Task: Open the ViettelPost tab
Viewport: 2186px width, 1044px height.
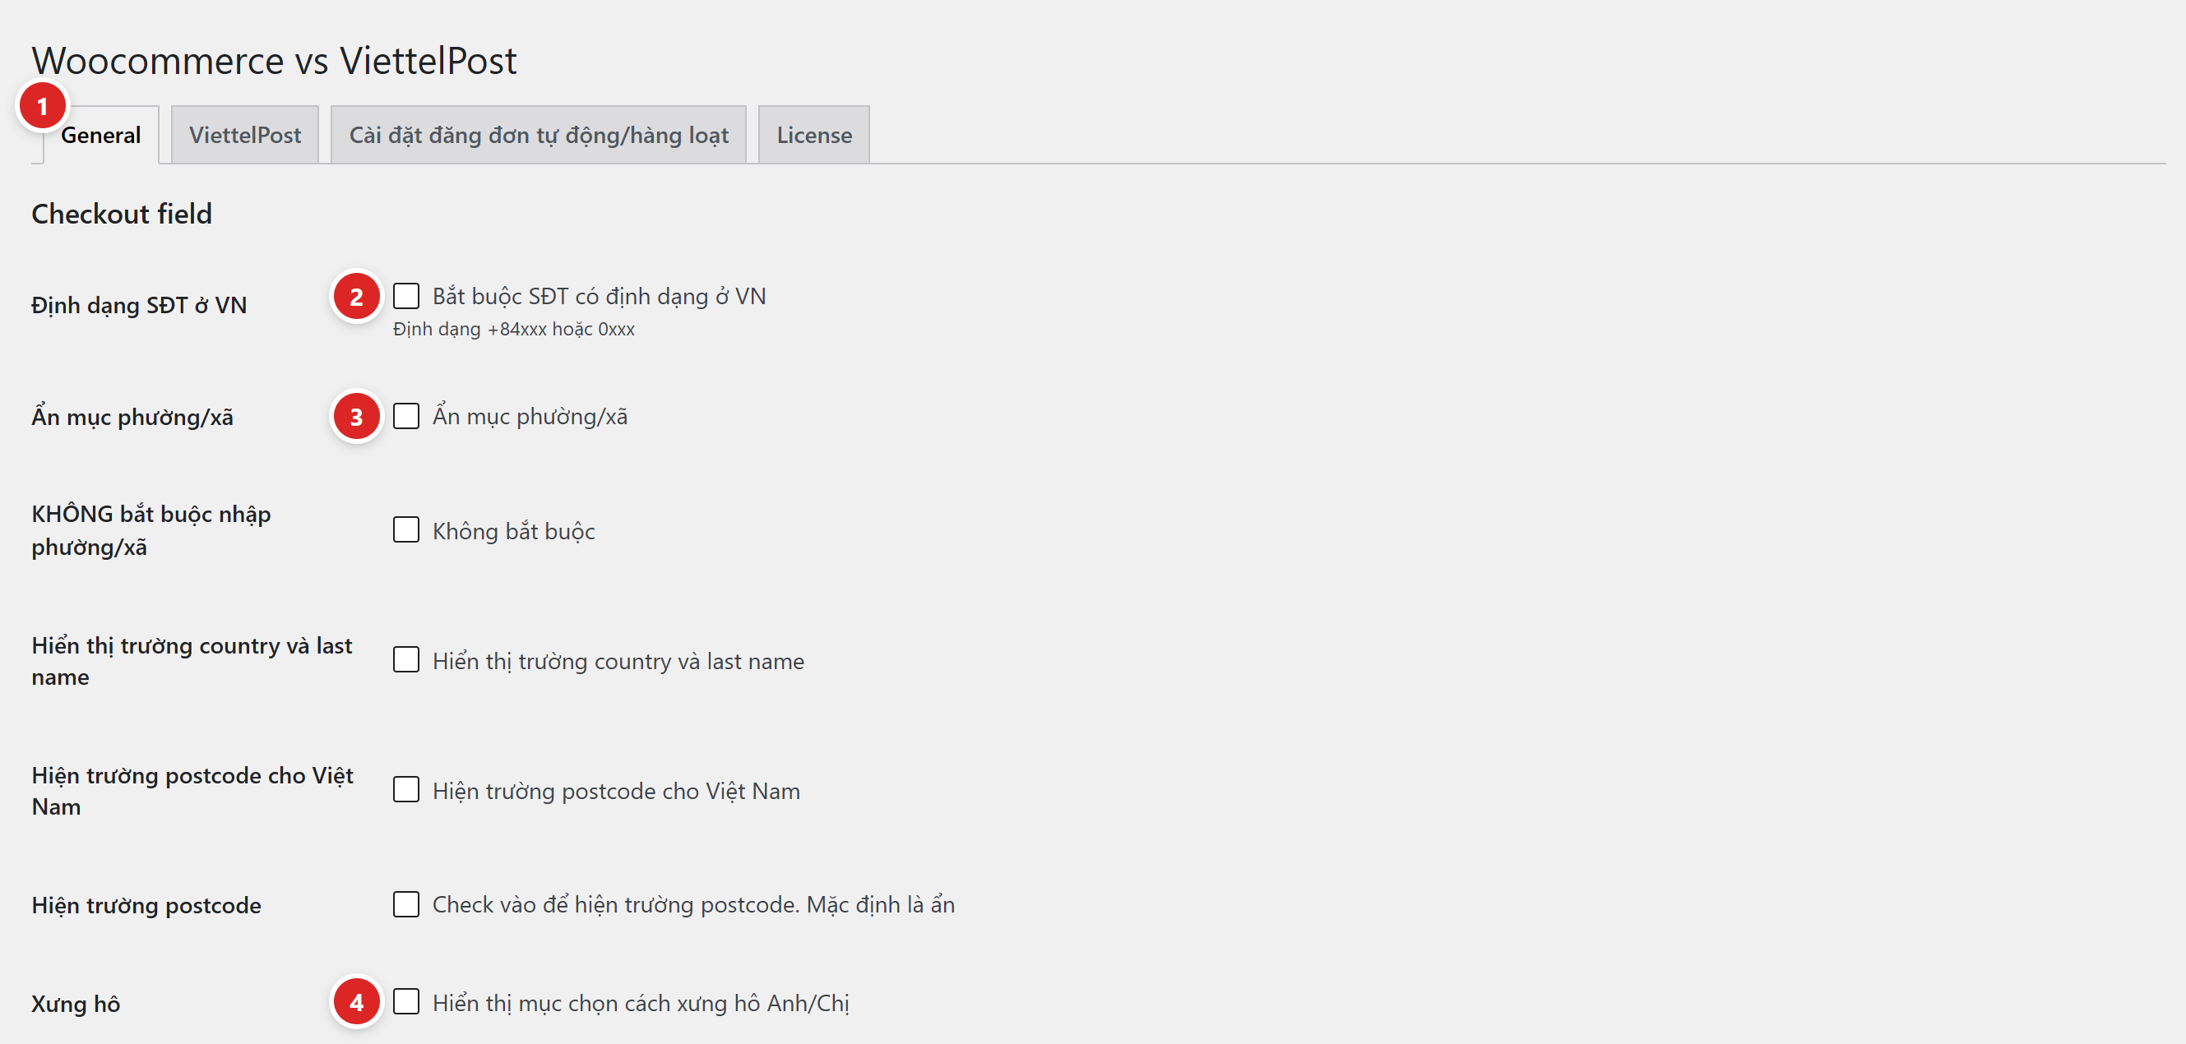Action: (244, 135)
